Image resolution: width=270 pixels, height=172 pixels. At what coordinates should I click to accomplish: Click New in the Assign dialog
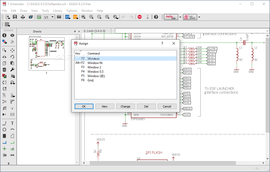(105, 106)
